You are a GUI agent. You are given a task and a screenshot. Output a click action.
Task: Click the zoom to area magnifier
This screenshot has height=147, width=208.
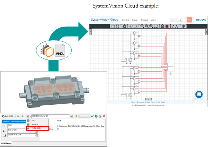(x=151, y=26)
